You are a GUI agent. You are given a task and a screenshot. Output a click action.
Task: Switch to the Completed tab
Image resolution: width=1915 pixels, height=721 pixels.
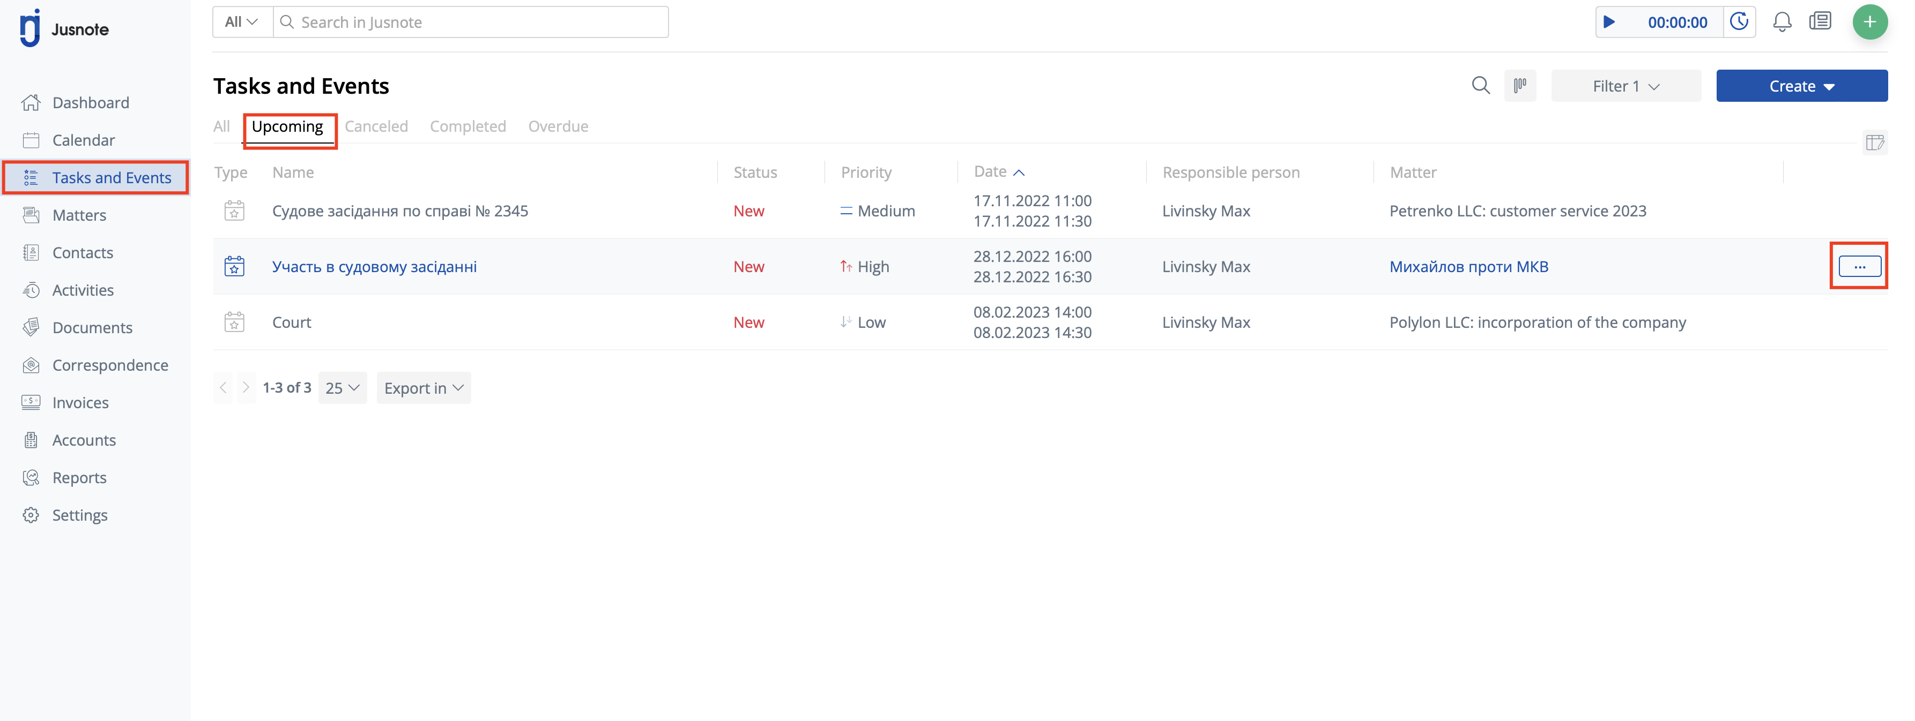click(467, 126)
